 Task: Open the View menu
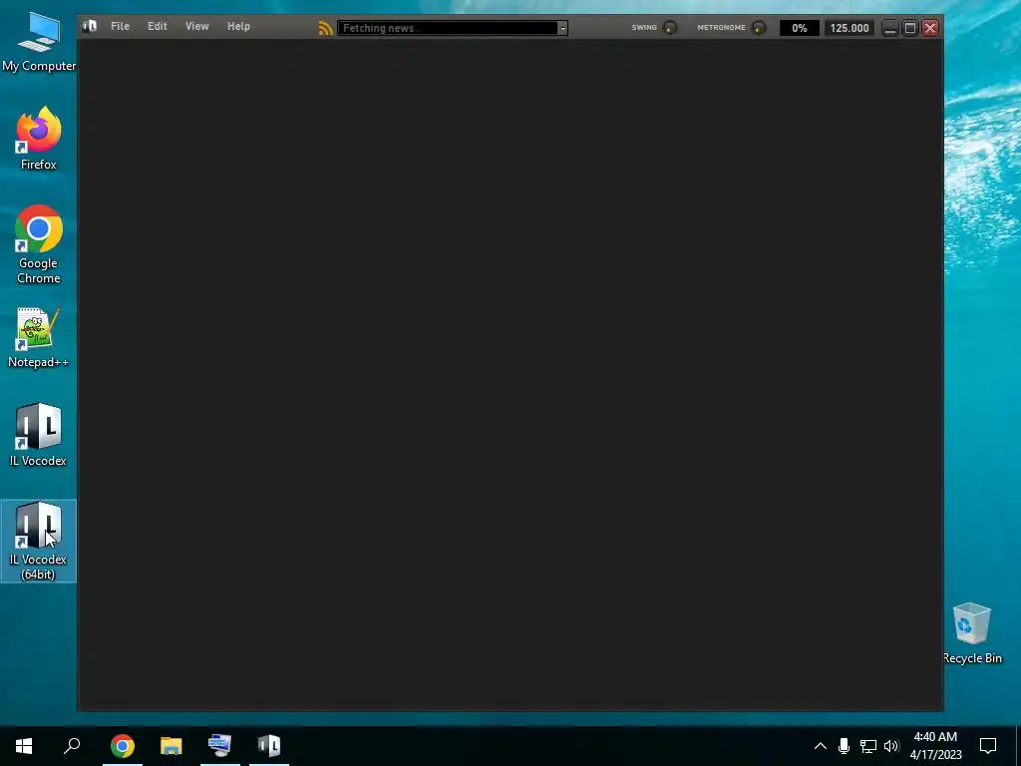click(196, 26)
